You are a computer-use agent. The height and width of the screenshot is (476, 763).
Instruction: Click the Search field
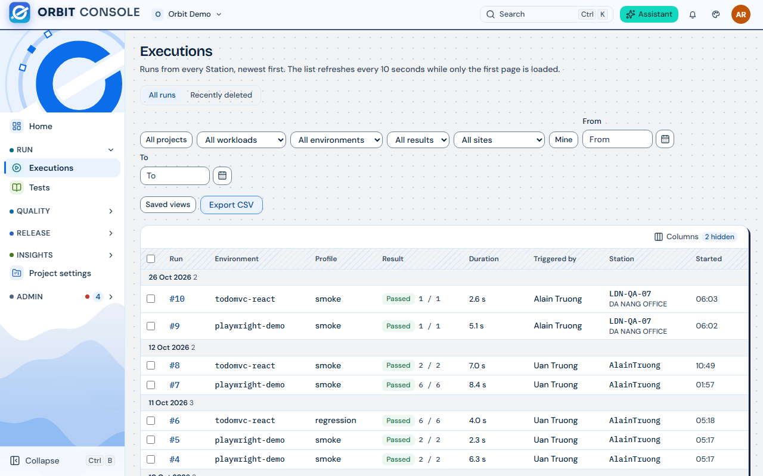[x=546, y=14]
